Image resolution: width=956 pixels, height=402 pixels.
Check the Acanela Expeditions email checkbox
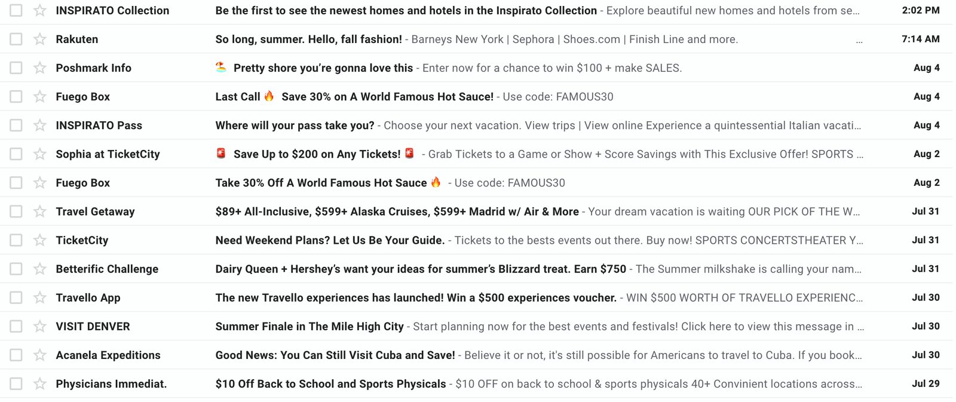click(15, 355)
